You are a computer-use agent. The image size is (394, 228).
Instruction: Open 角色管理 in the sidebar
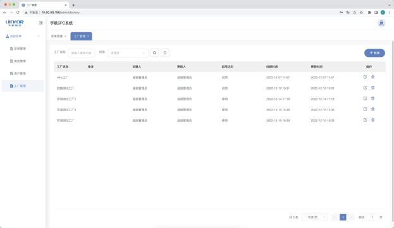click(23, 61)
